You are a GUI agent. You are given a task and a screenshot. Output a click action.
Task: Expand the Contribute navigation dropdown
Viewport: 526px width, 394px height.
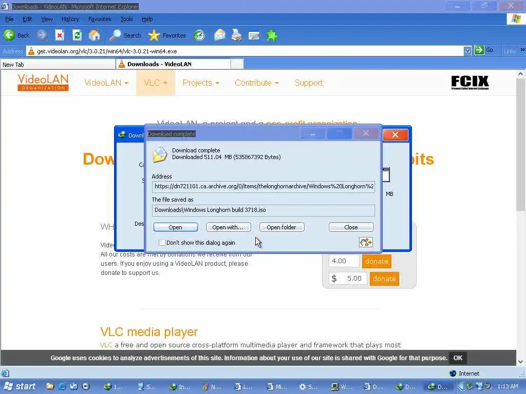[x=257, y=83]
